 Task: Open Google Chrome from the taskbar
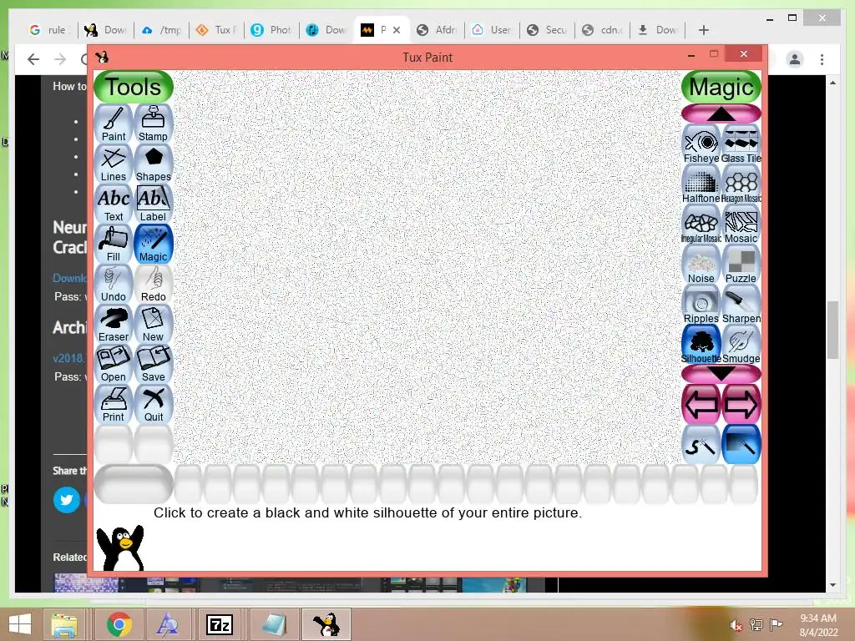coord(119,624)
